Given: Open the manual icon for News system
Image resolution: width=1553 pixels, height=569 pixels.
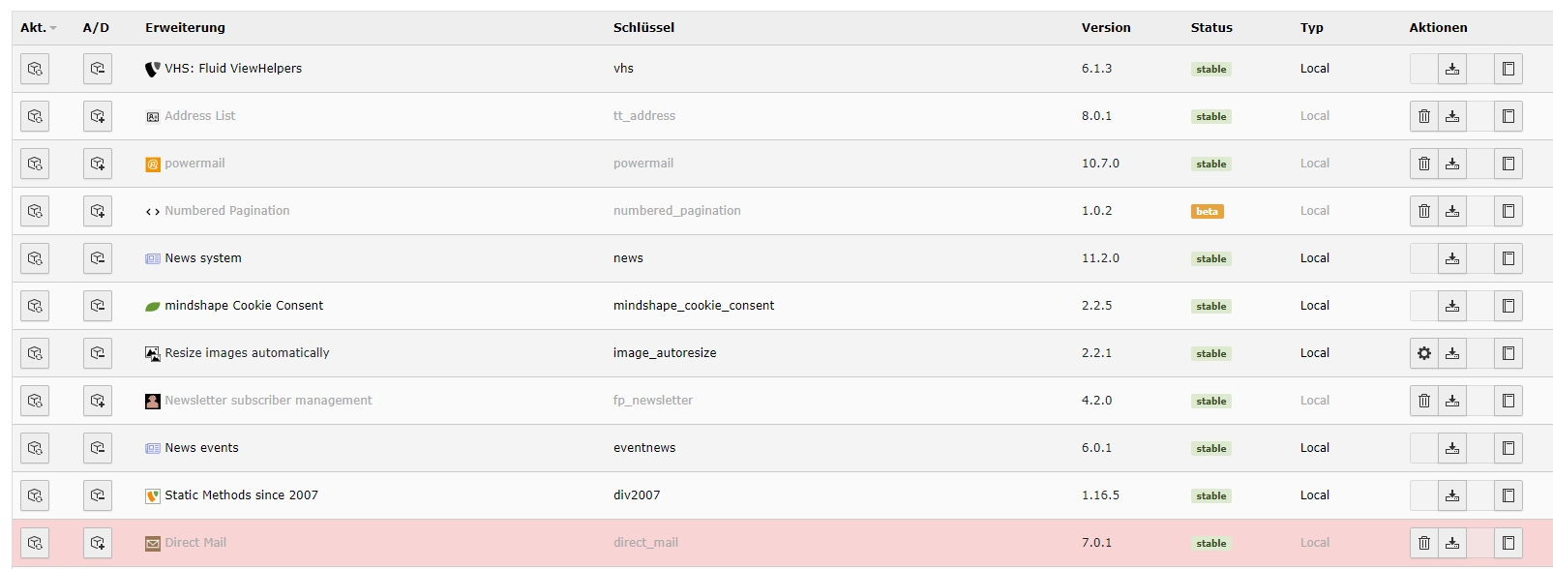Looking at the screenshot, I should pyautogui.click(x=1508, y=258).
